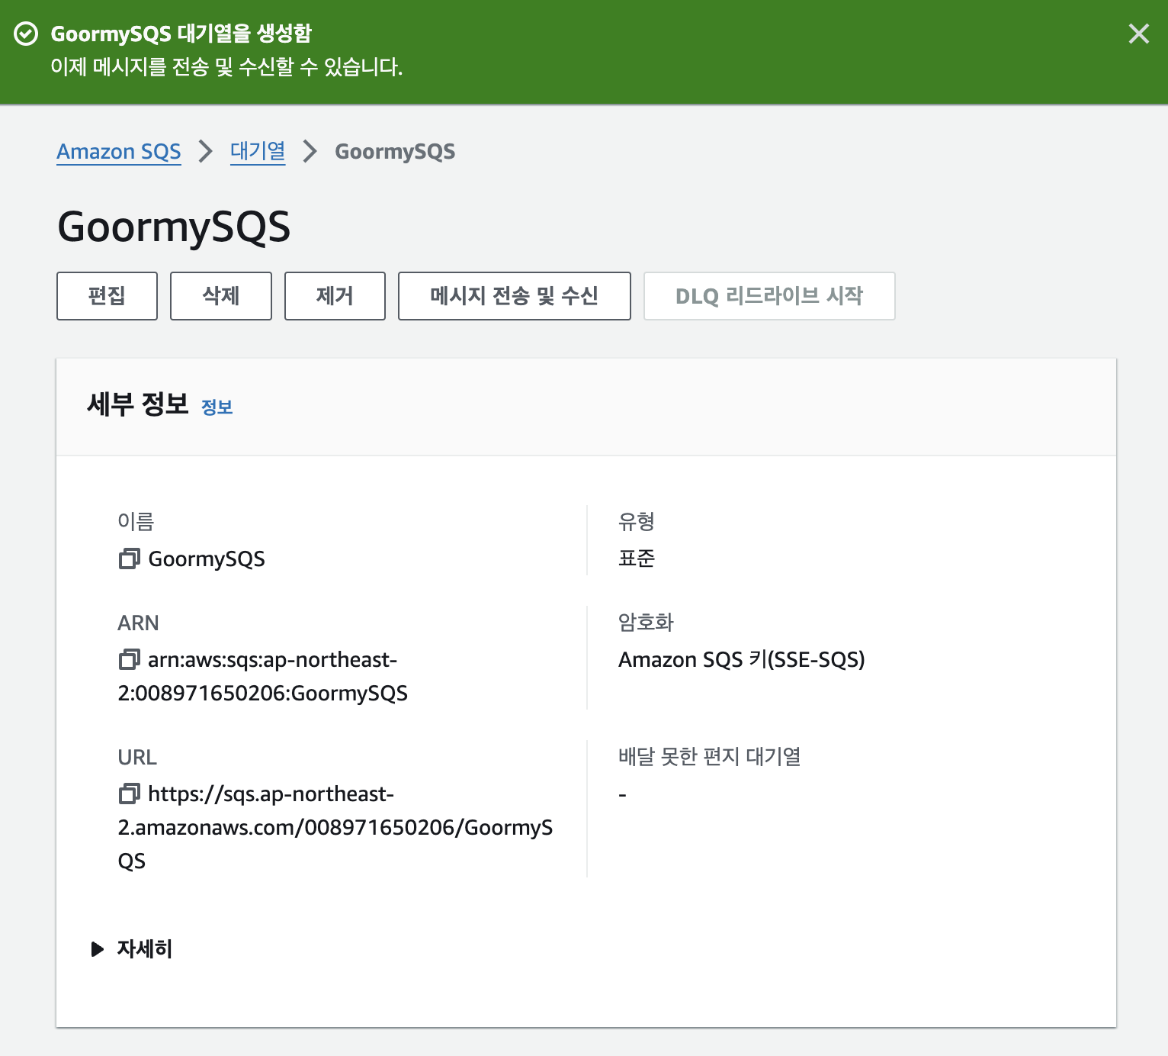Click the GoormySQS page heading

click(174, 227)
